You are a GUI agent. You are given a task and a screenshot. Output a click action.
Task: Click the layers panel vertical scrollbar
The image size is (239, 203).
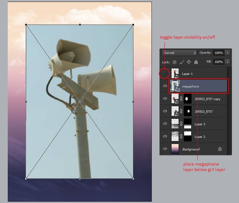click(x=229, y=111)
